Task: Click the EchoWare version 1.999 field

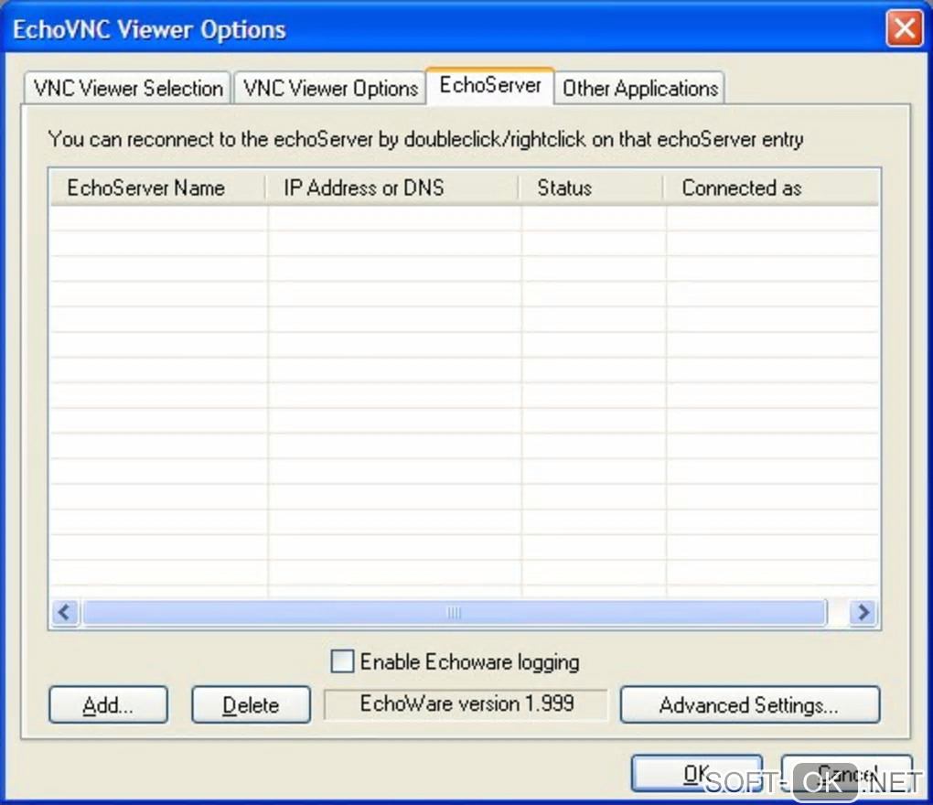Action: pyautogui.click(x=466, y=704)
